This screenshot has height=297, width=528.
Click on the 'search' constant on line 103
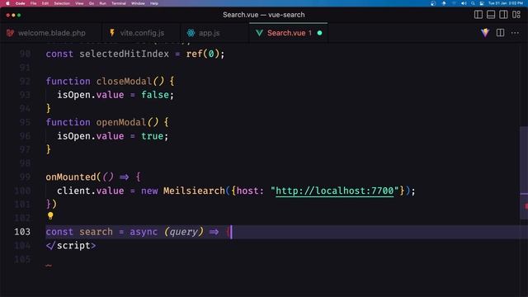click(96, 232)
